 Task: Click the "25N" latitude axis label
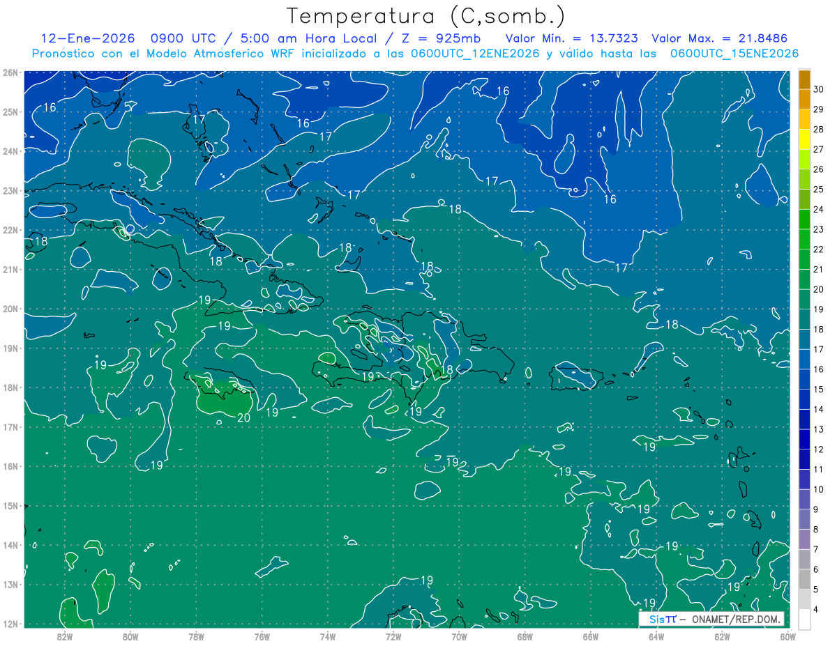pyautogui.click(x=10, y=111)
